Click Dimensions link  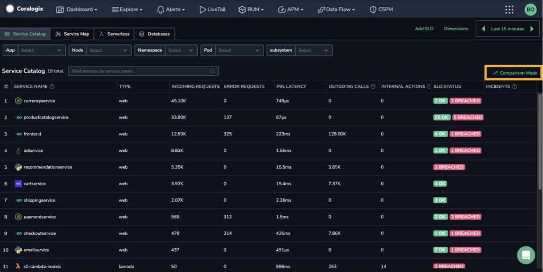click(x=456, y=29)
